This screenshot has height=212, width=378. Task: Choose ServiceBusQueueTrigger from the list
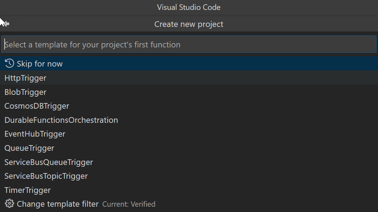pyautogui.click(x=49, y=162)
